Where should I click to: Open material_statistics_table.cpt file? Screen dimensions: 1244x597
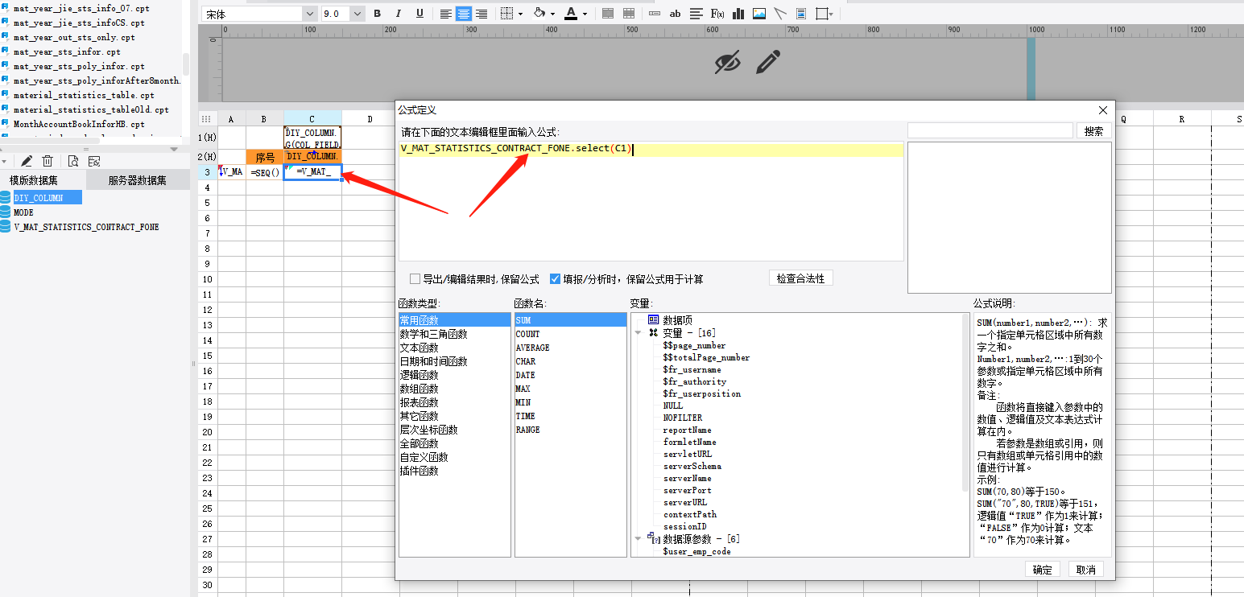coord(84,95)
